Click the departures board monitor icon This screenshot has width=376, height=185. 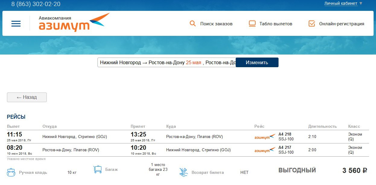[252, 24]
